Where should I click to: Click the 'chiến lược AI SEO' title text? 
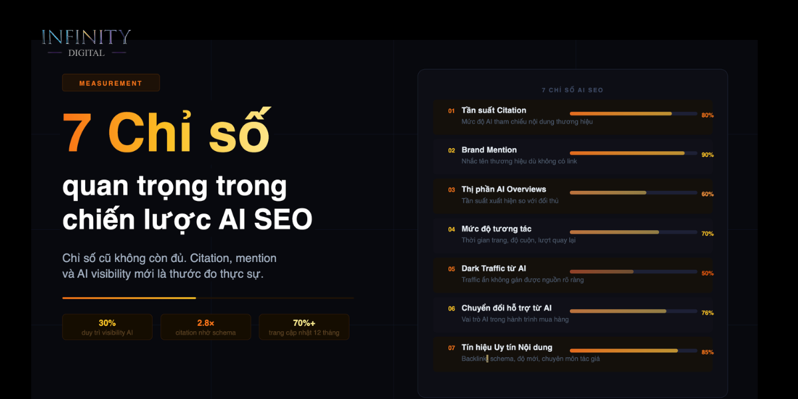pyautogui.click(x=188, y=220)
